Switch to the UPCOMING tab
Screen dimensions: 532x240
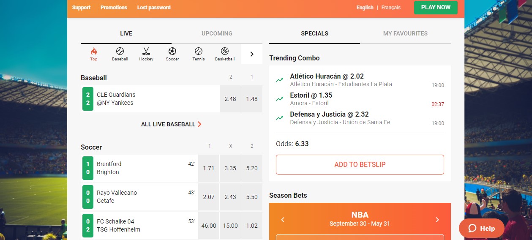click(217, 33)
